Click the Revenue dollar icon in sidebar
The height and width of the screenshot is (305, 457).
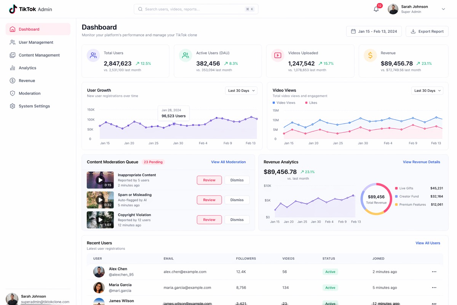[x=13, y=80]
